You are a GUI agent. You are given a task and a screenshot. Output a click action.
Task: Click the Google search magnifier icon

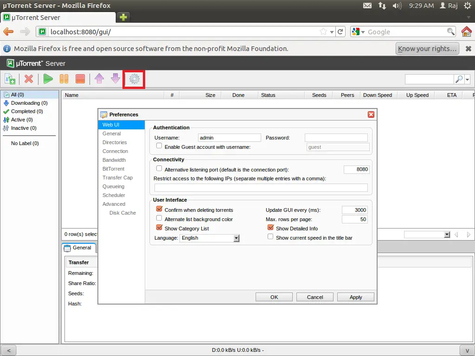450,32
